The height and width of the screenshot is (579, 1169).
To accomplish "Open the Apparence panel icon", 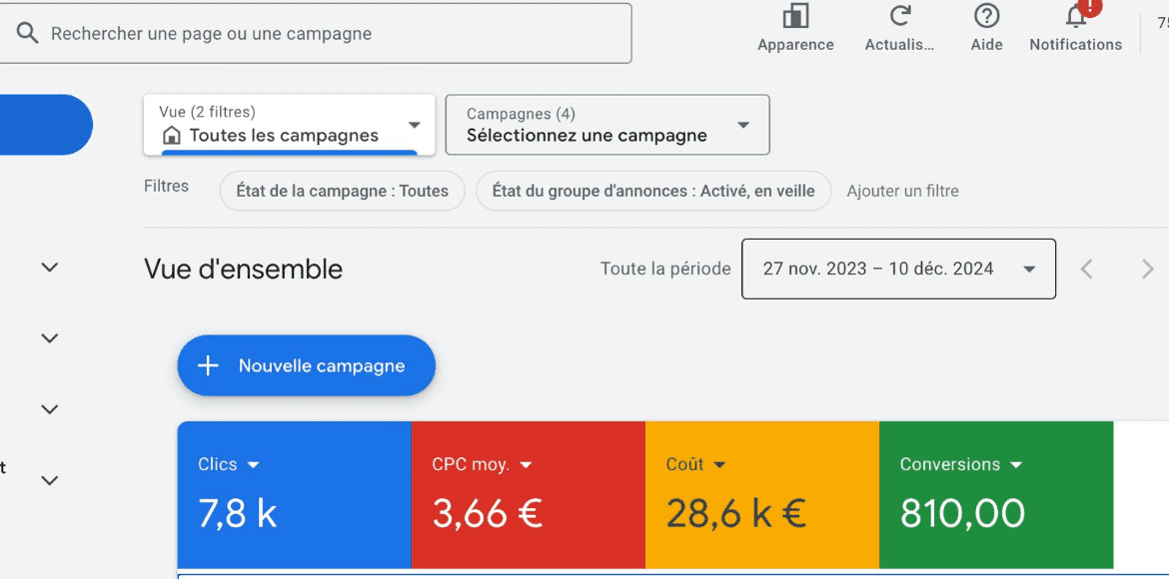I will pos(795,17).
